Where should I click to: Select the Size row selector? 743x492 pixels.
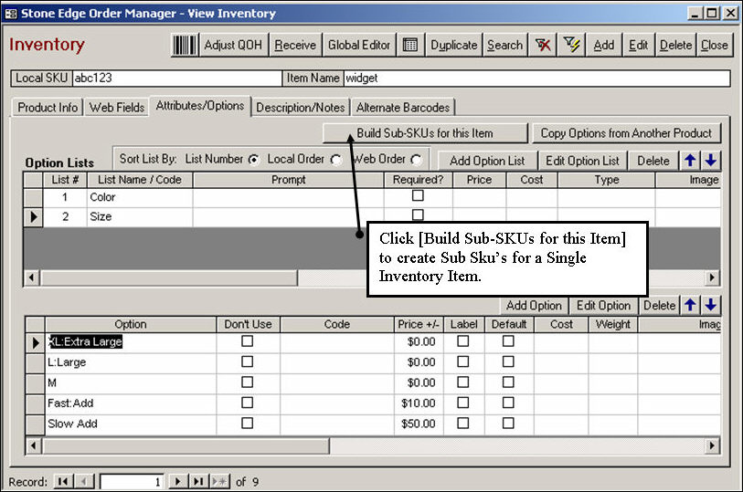[33, 216]
